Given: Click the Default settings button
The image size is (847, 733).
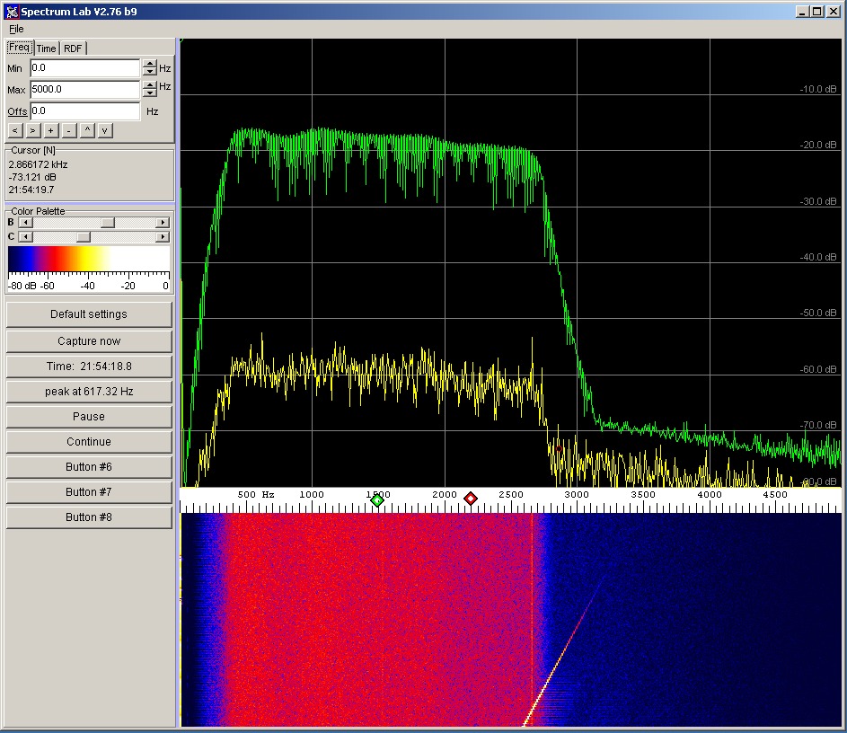Looking at the screenshot, I should pos(89,314).
